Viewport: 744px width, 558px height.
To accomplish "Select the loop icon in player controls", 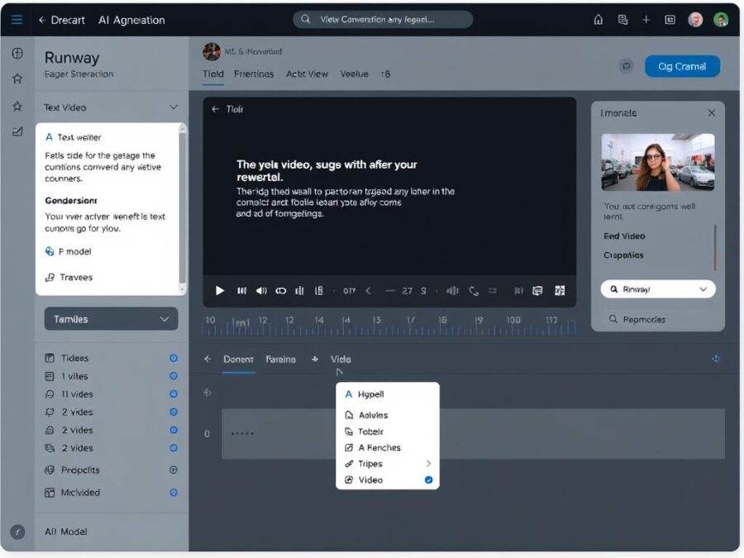I will pyautogui.click(x=280, y=291).
